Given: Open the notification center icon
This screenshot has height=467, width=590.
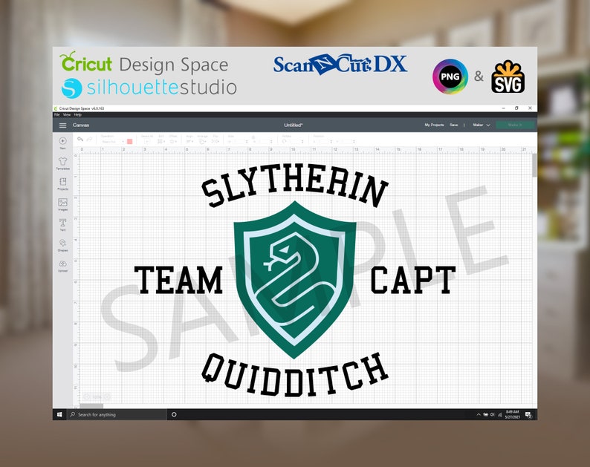Looking at the screenshot, I should point(528,415).
